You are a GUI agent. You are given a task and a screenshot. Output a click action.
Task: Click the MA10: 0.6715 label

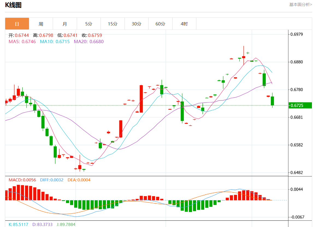pyautogui.click(x=55, y=42)
